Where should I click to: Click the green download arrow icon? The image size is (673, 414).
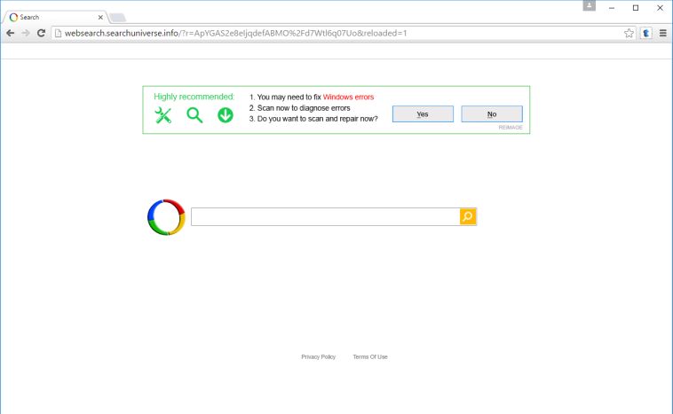[226, 115]
